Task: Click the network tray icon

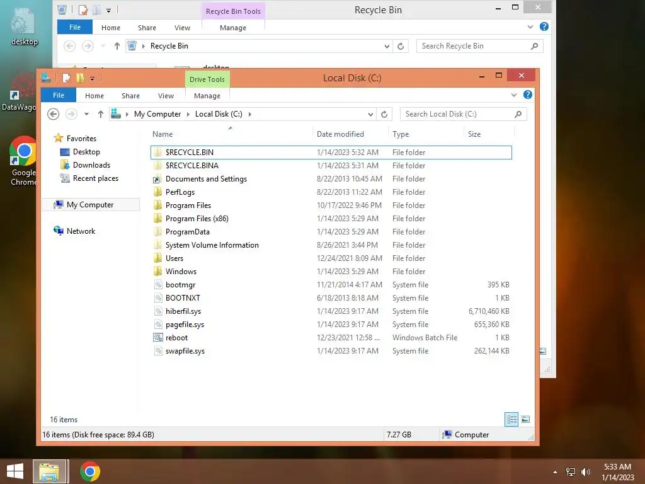Action: tap(571, 472)
